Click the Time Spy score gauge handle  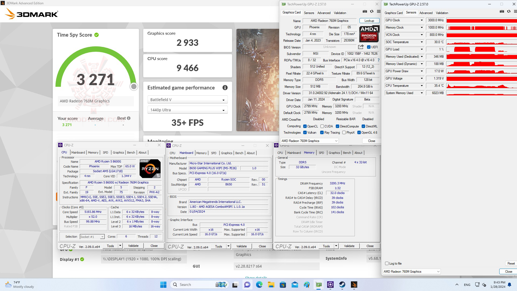134,86
